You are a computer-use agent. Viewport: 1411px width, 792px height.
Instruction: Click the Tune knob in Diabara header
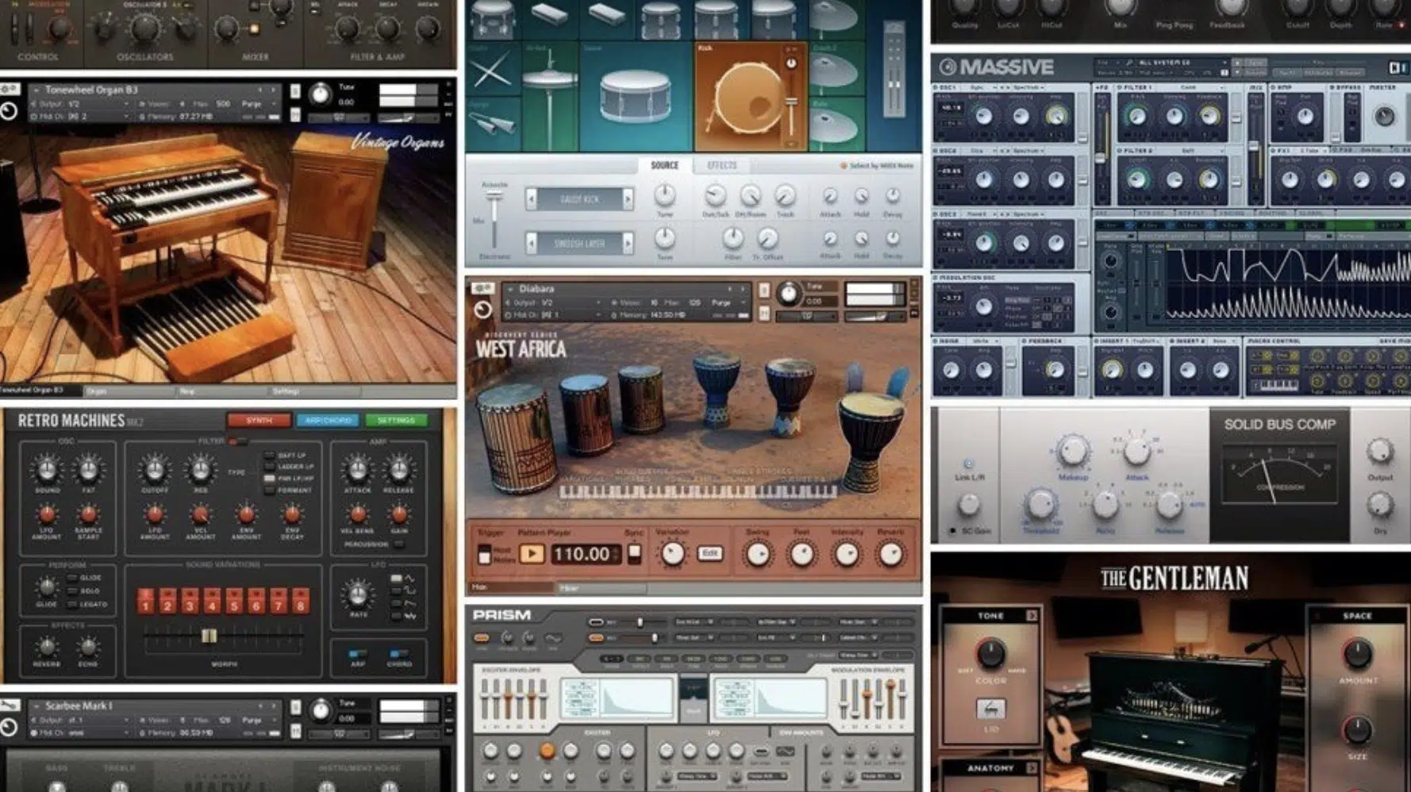tap(789, 294)
